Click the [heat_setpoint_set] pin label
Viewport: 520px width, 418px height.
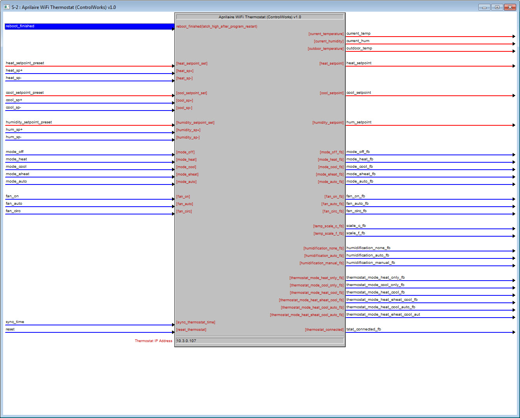(x=192, y=63)
